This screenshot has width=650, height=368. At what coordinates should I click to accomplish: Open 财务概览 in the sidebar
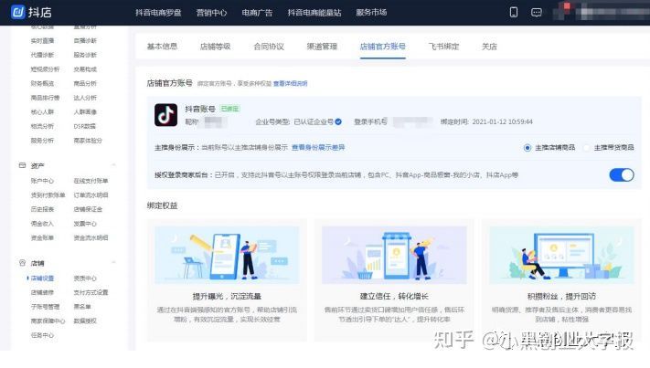(42, 83)
